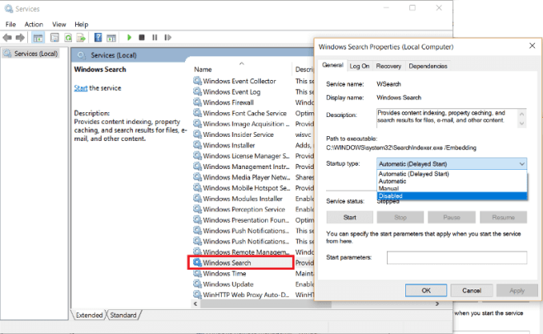Click the Stop Service square icon
This screenshot has width=543, height=334.
click(x=142, y=37)
